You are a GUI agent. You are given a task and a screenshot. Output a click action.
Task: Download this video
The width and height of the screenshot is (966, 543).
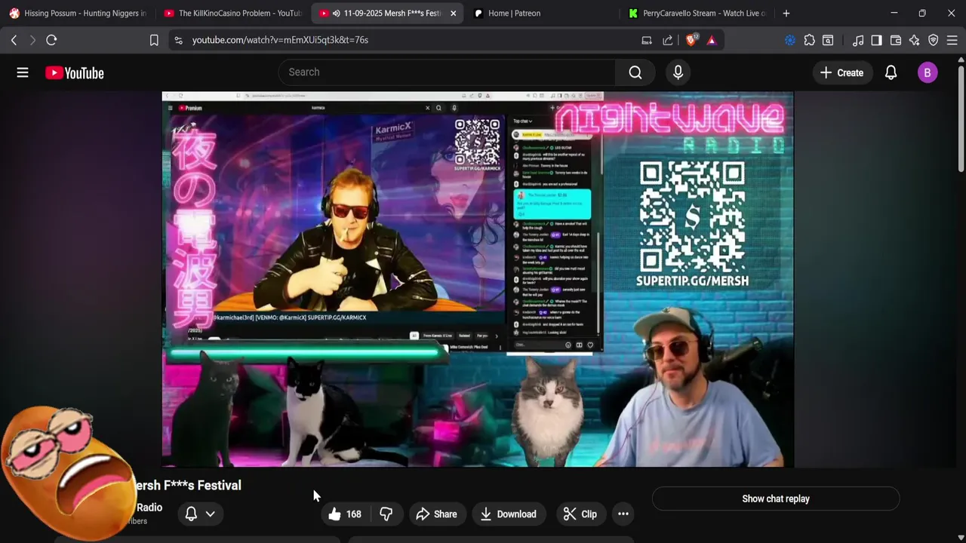tap(508, 514)
